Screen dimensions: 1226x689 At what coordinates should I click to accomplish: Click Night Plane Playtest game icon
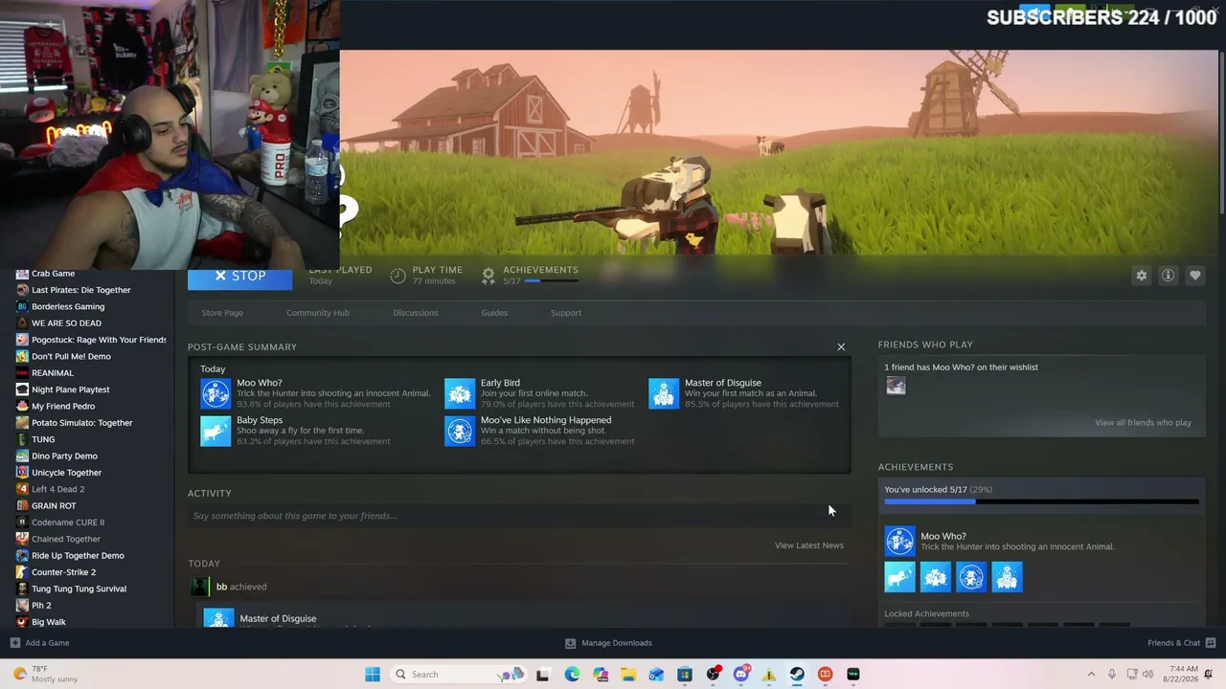[x=22, y=389]
